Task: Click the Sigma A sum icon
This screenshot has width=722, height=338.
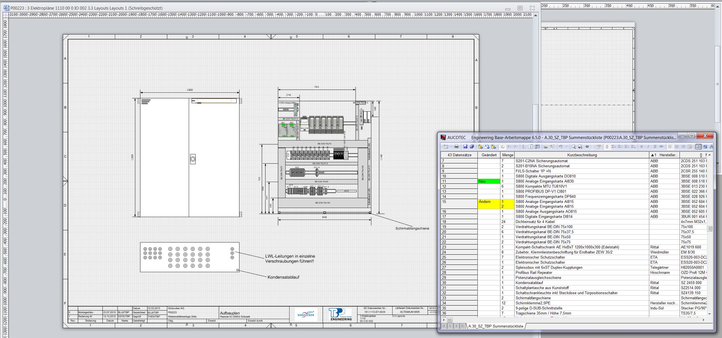Action: click(614, 147)
